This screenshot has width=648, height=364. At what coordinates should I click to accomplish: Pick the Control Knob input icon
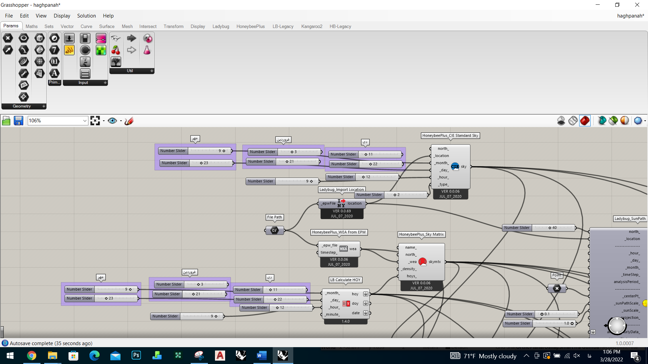click(85, 50)
